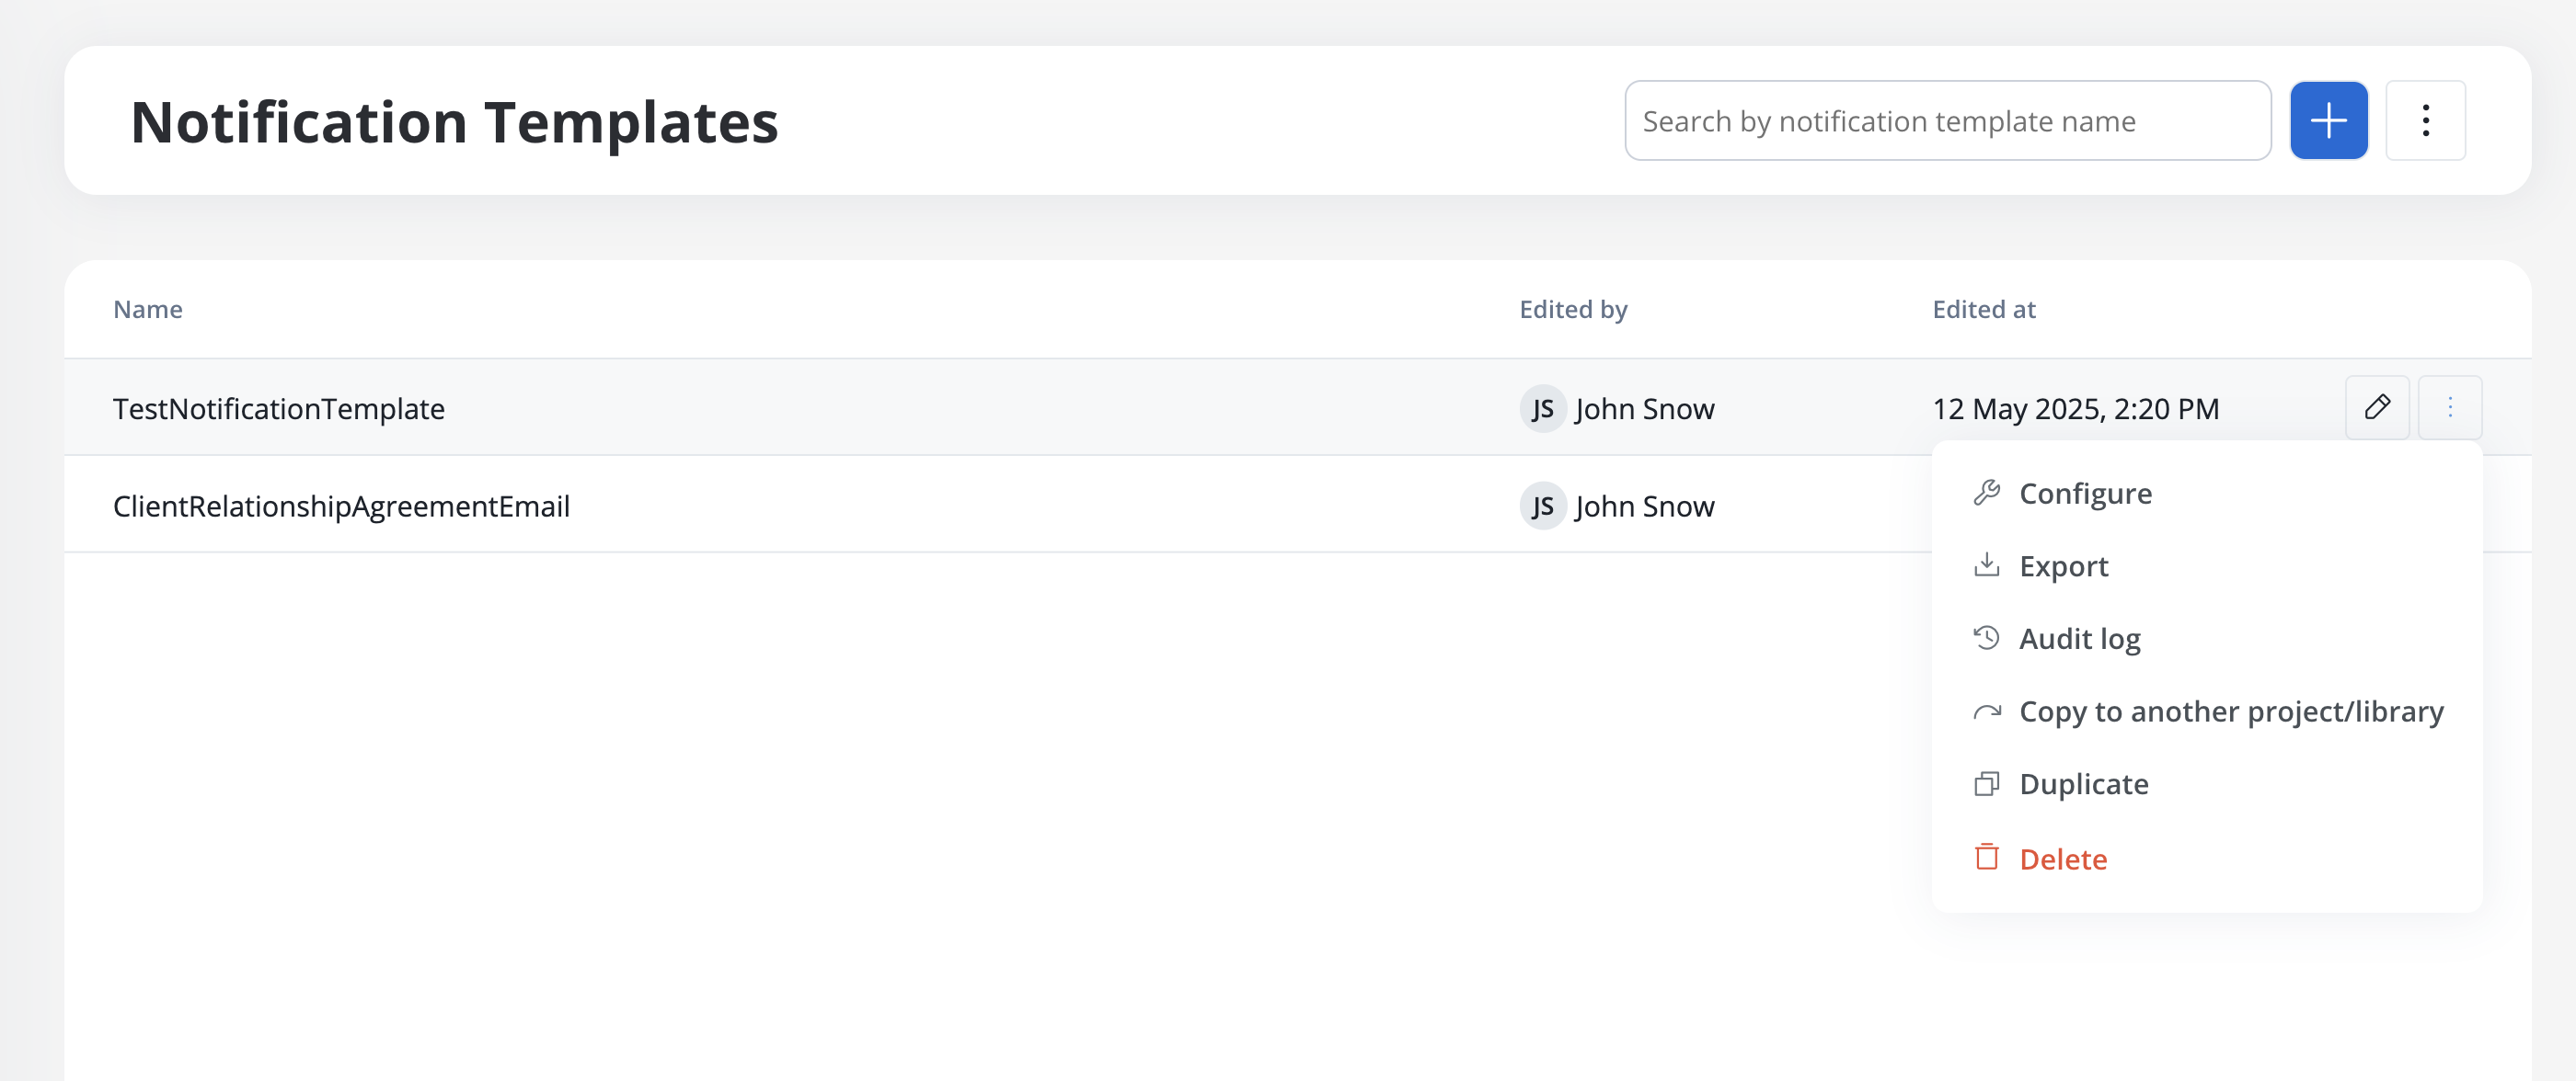The image size is (2576, 1081).
Task: Select Copy to another project/library
Action: coord(2206,711)
